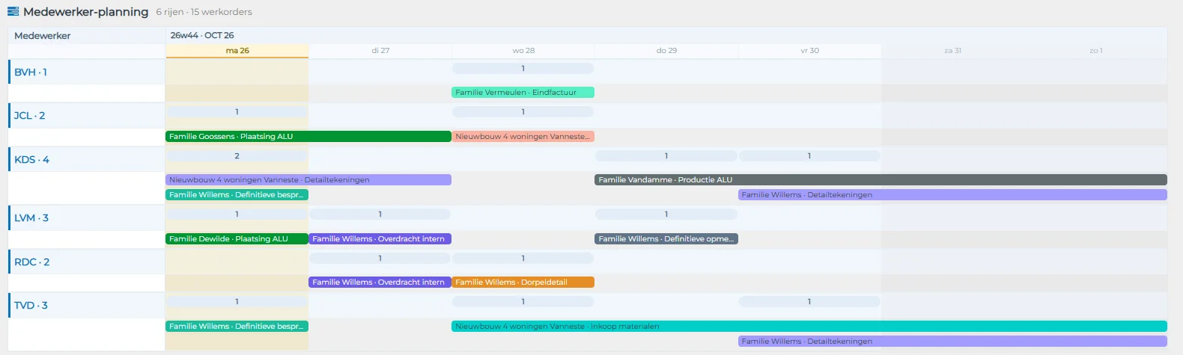Open Familie Willems · Overdracht intern in RDC row
This screenshot has height=355, width=1183.
pyautogui.click(x=380, y=283)
